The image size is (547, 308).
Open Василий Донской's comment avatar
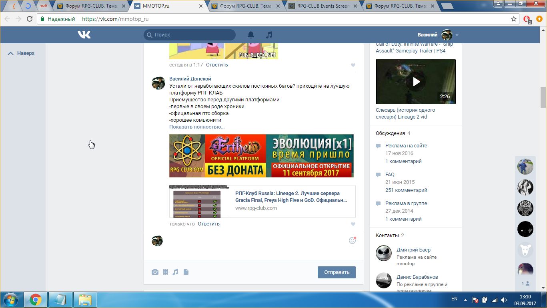[158, 83]
